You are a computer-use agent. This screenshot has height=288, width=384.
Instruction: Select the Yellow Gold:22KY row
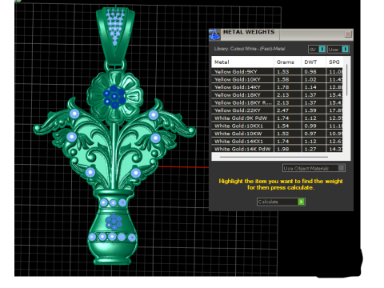pyautogui.click(x=277, y=110)
